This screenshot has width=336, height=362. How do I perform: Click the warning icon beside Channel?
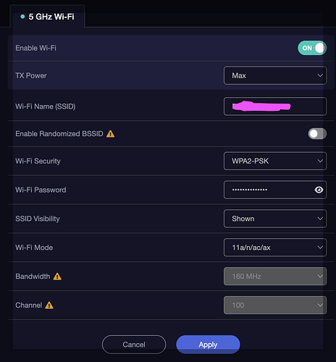[x=49, y=306]
